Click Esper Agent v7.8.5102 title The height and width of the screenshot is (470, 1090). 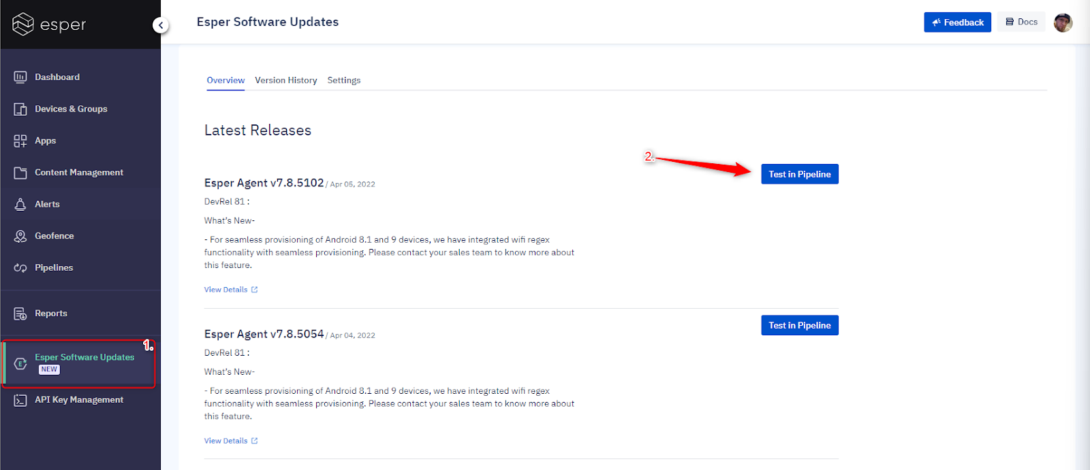click(264, 183)
